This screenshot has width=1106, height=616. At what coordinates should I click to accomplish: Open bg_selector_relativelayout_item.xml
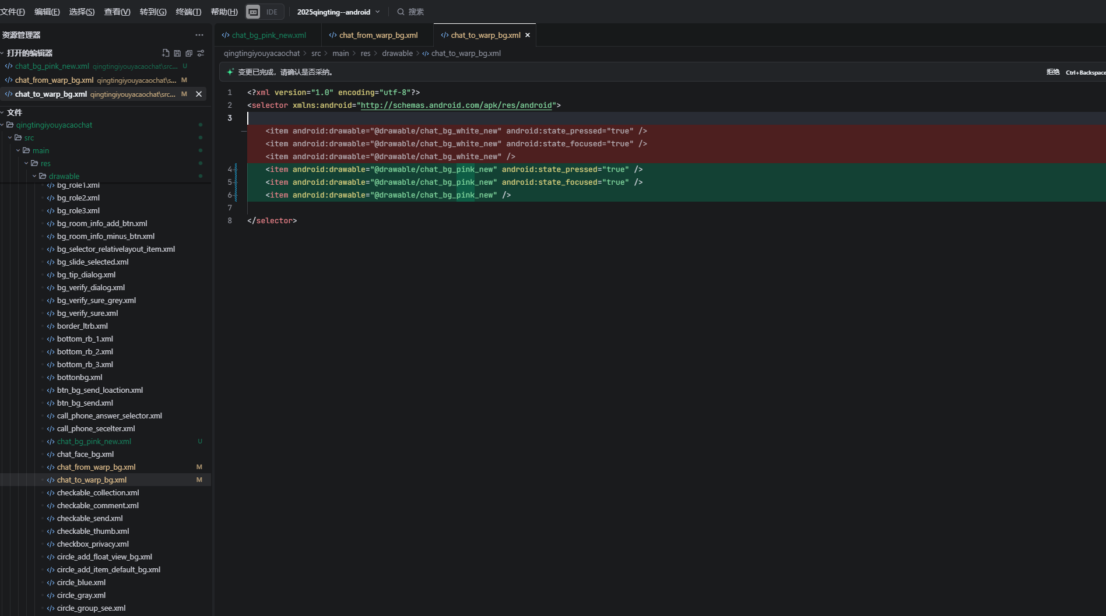pos(116,249)
